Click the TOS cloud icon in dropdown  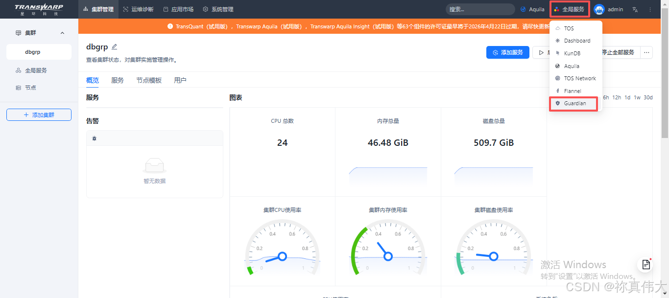[x=558, y=28]
